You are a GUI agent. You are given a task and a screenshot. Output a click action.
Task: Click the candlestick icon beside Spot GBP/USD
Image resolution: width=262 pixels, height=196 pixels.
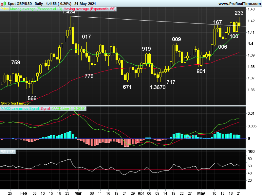pos(3,3)
